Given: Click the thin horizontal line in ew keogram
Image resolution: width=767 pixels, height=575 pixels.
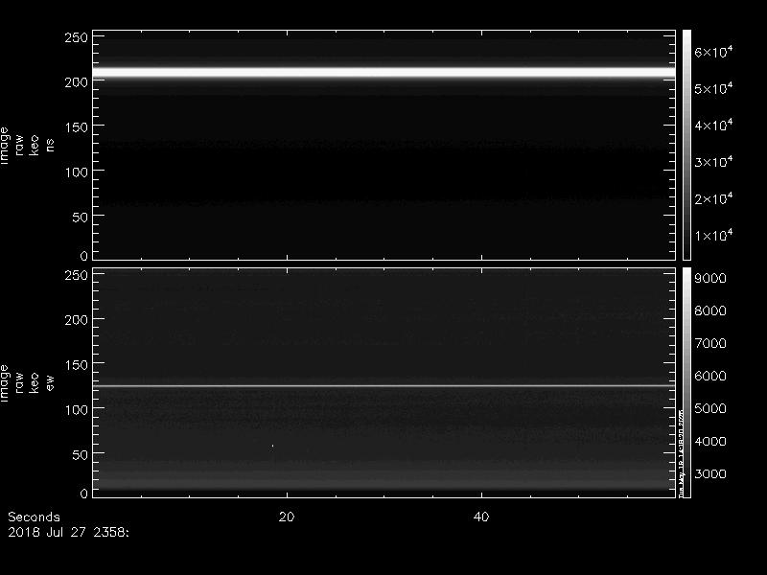Looking at the screenshot, I should click(384, 386).
